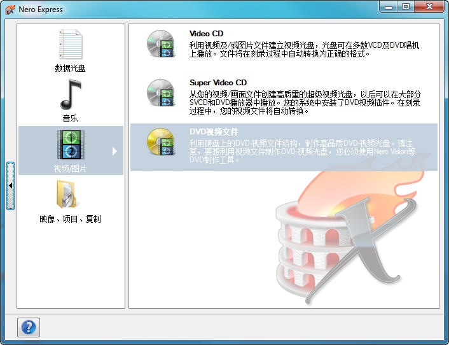Select the 视频/图片 film strip icon
Viewport: 449px width, 345px height.
71,144
